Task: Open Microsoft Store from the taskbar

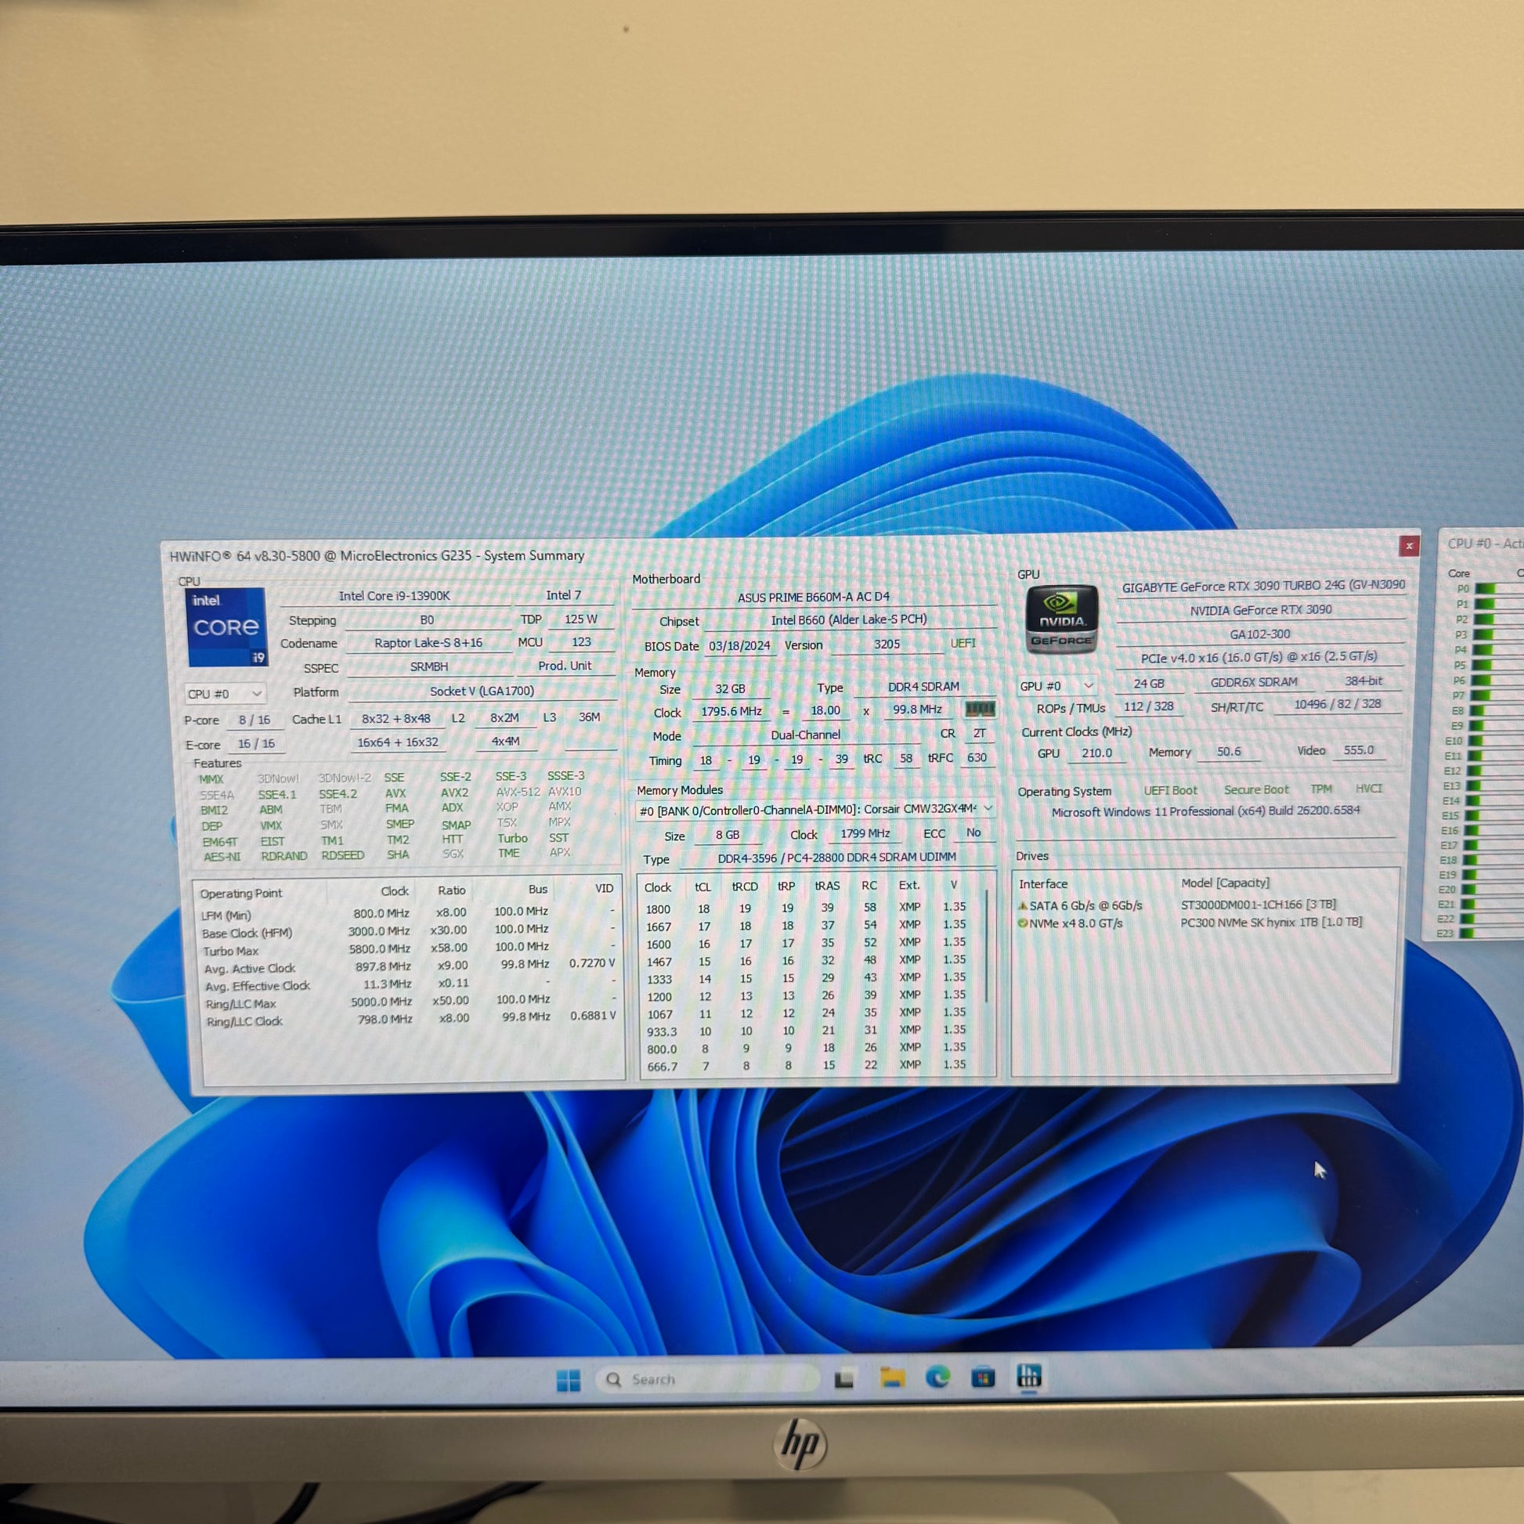Action: tap(983, 1378)
